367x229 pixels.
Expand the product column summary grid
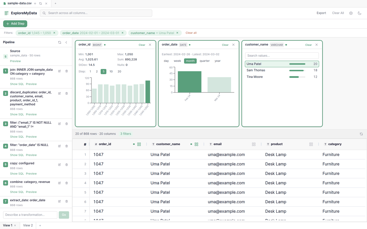311,144
